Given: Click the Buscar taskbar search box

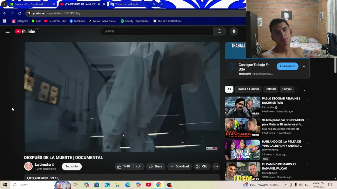Looking at the screenshot, I should tap(41, 185).
